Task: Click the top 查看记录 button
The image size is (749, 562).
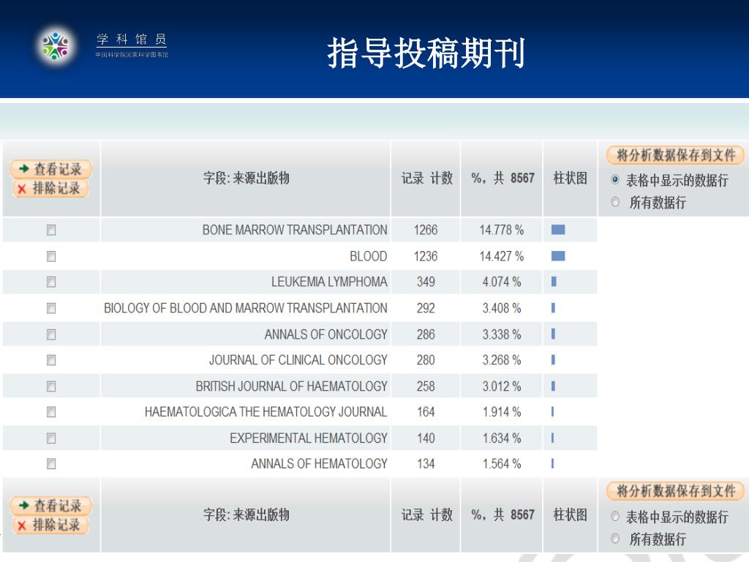Action: tap(50, 169)
